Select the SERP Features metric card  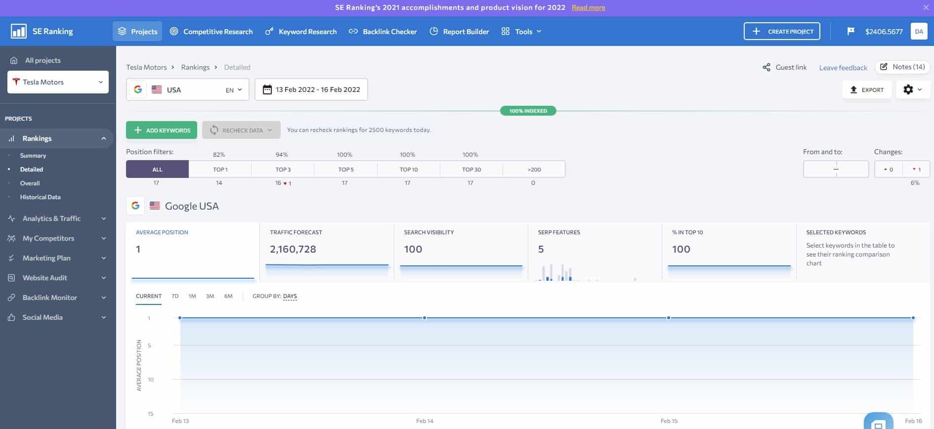pos(595,252)
